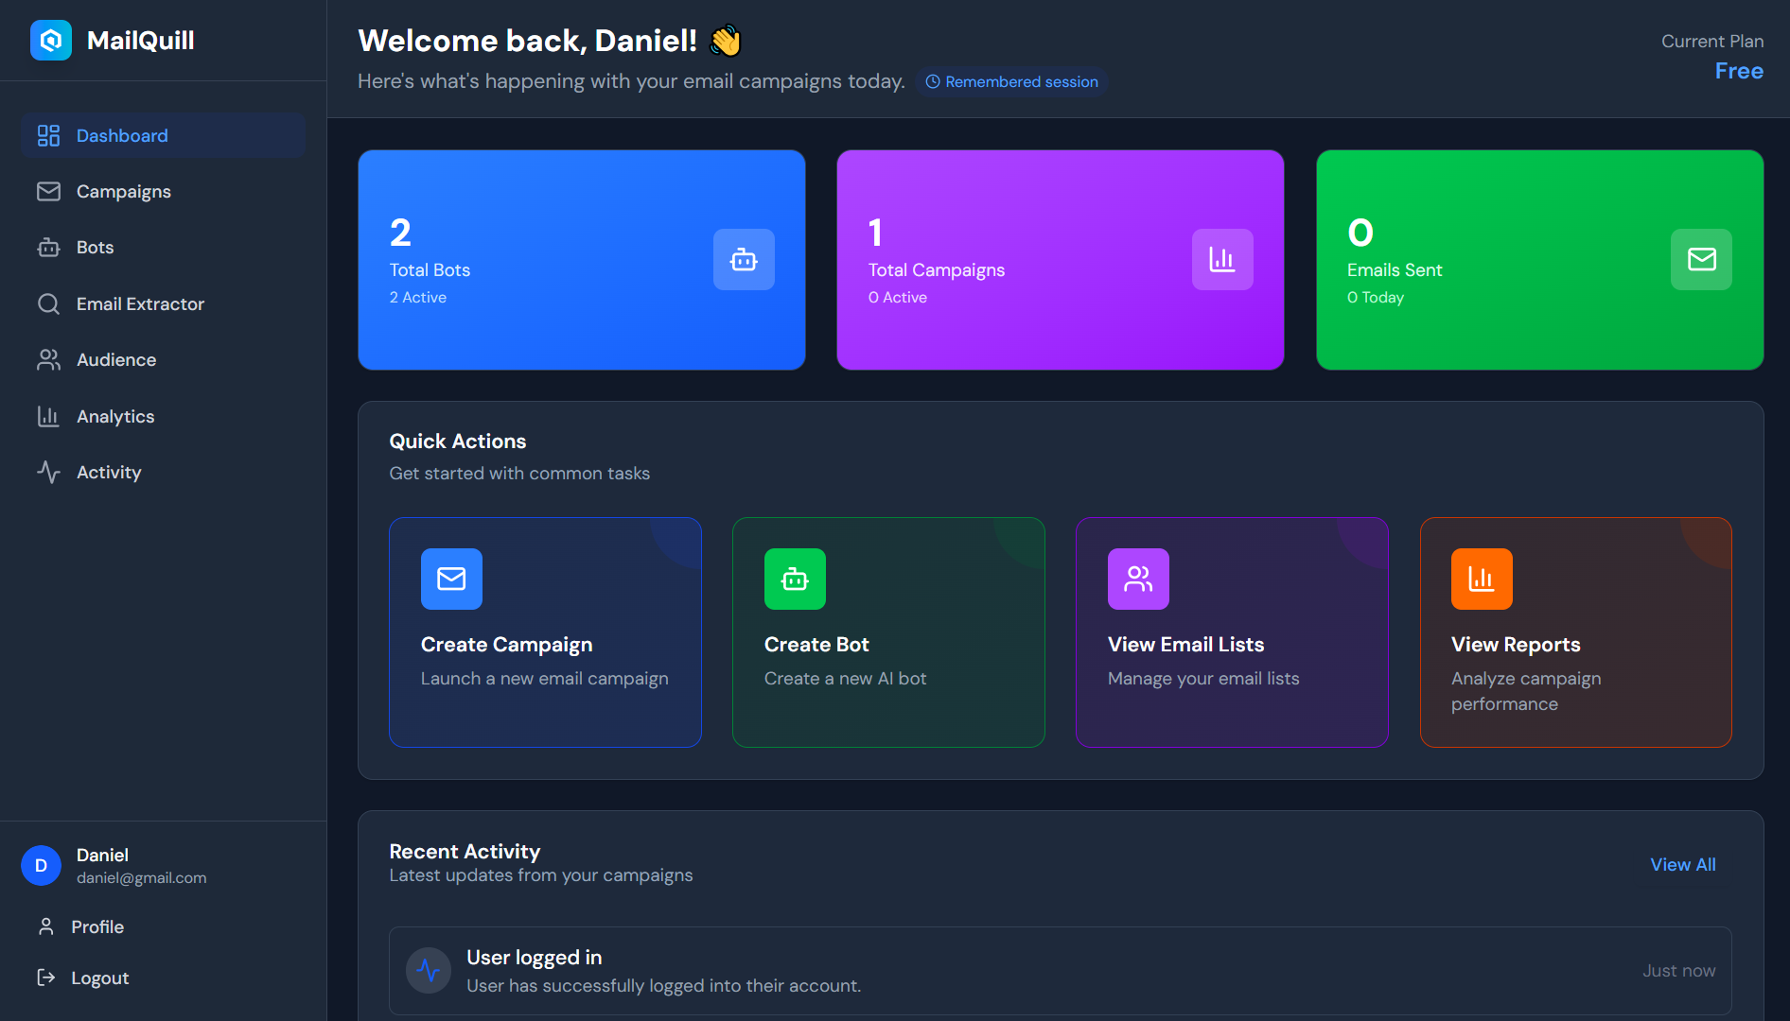This screenshot has height=1021, width=1790.
Task: Click the green robot icon in Create Bot
Action: [795, 579]
